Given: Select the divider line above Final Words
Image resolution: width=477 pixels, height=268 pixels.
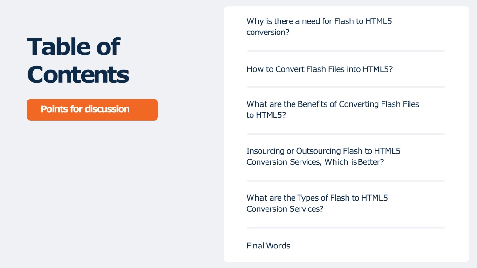Looking at the screenshot, I should pos(346,228).
